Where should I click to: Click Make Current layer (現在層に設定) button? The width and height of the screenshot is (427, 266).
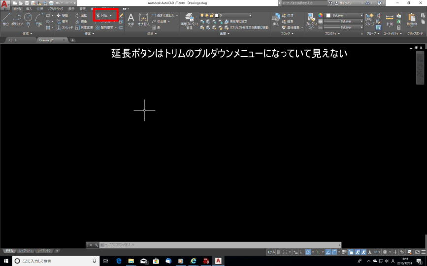pos(236,22)
